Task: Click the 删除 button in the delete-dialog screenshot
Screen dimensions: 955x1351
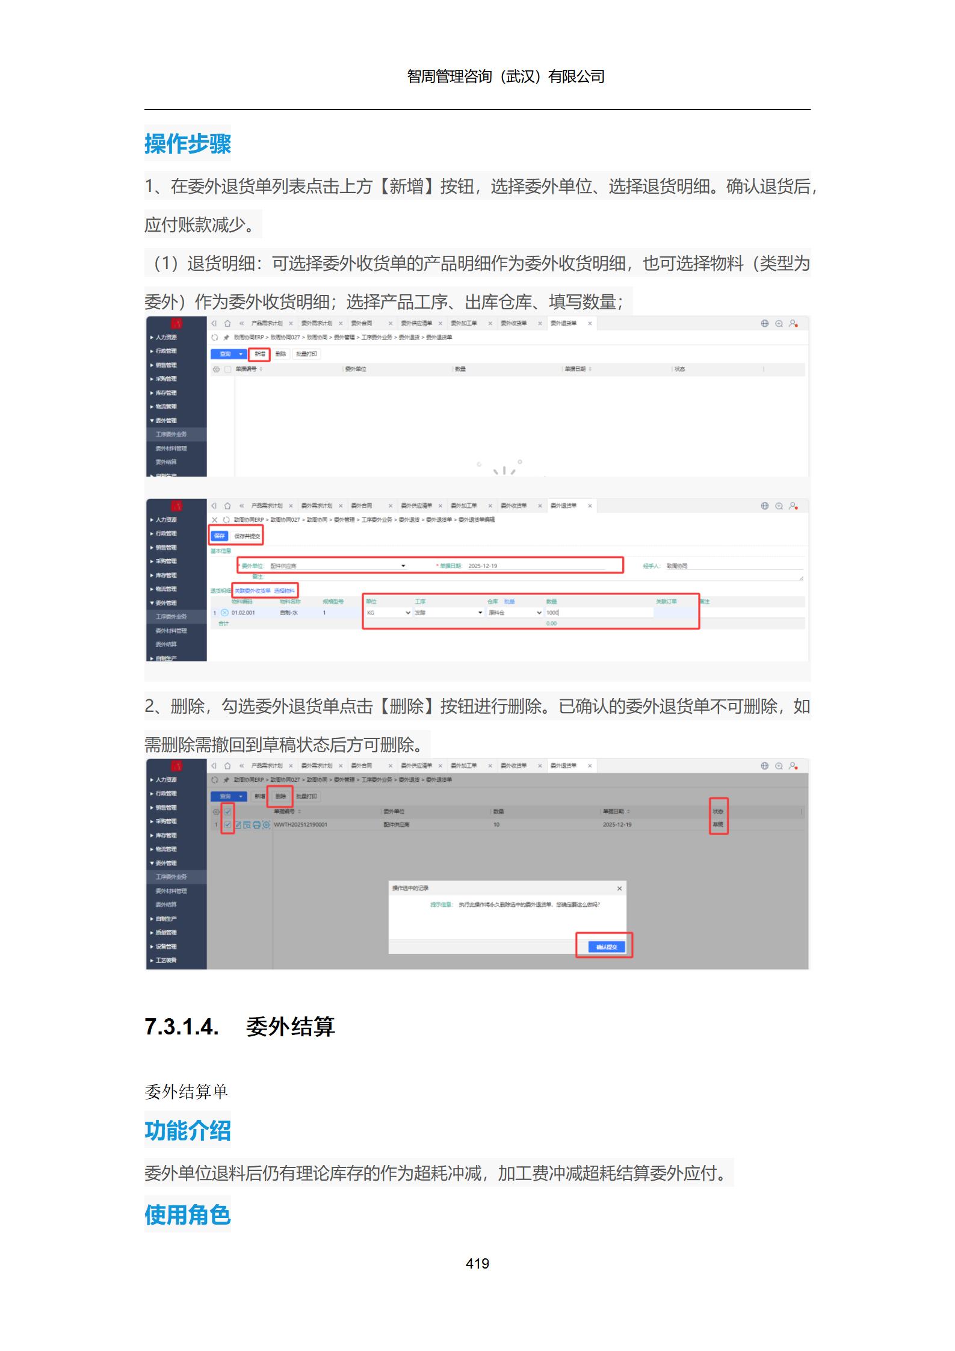Action: point(280,797)
